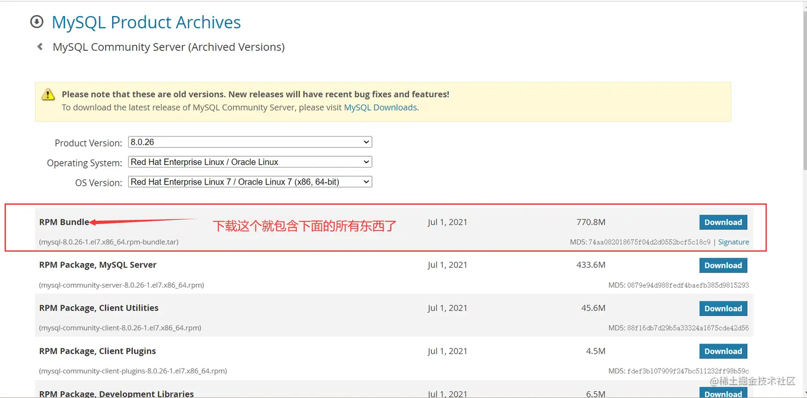Screen dimensions: 807x398
Task: Click MySQL Community Server (Archived Versions) heading
Action: click(169, 47)
